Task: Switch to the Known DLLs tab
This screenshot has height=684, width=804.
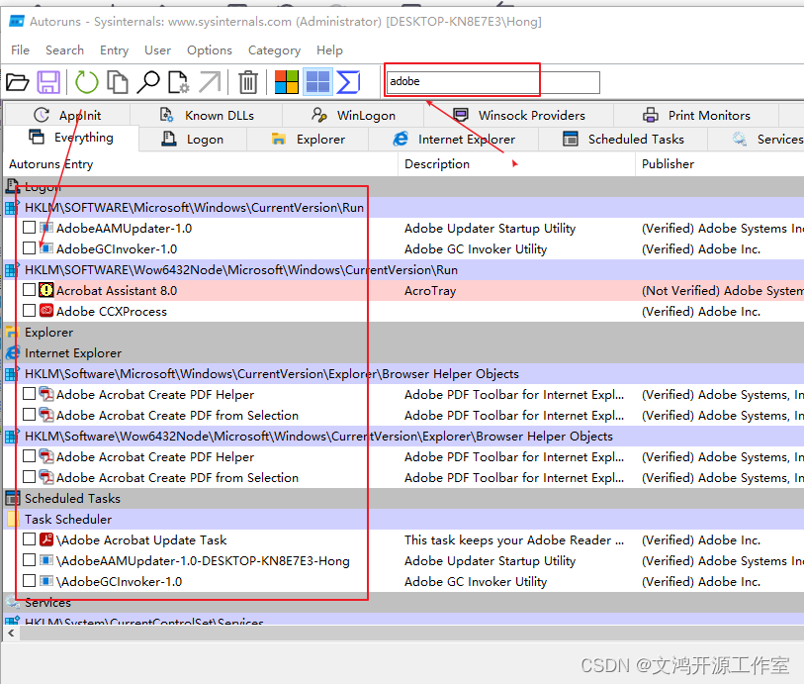Action: [206, 115]
